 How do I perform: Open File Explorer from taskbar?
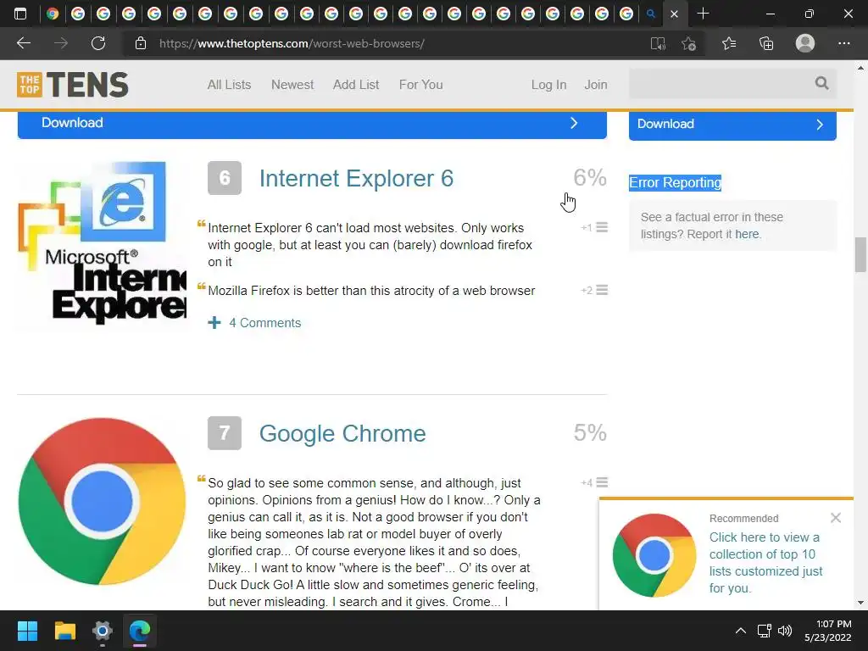point(64,631)
